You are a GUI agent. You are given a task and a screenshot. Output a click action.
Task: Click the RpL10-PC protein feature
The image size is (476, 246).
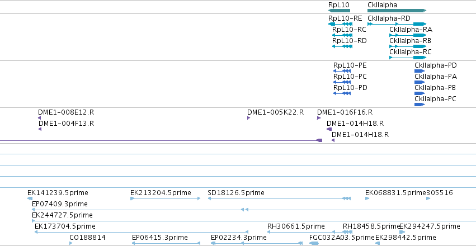[x=342, y=82]
